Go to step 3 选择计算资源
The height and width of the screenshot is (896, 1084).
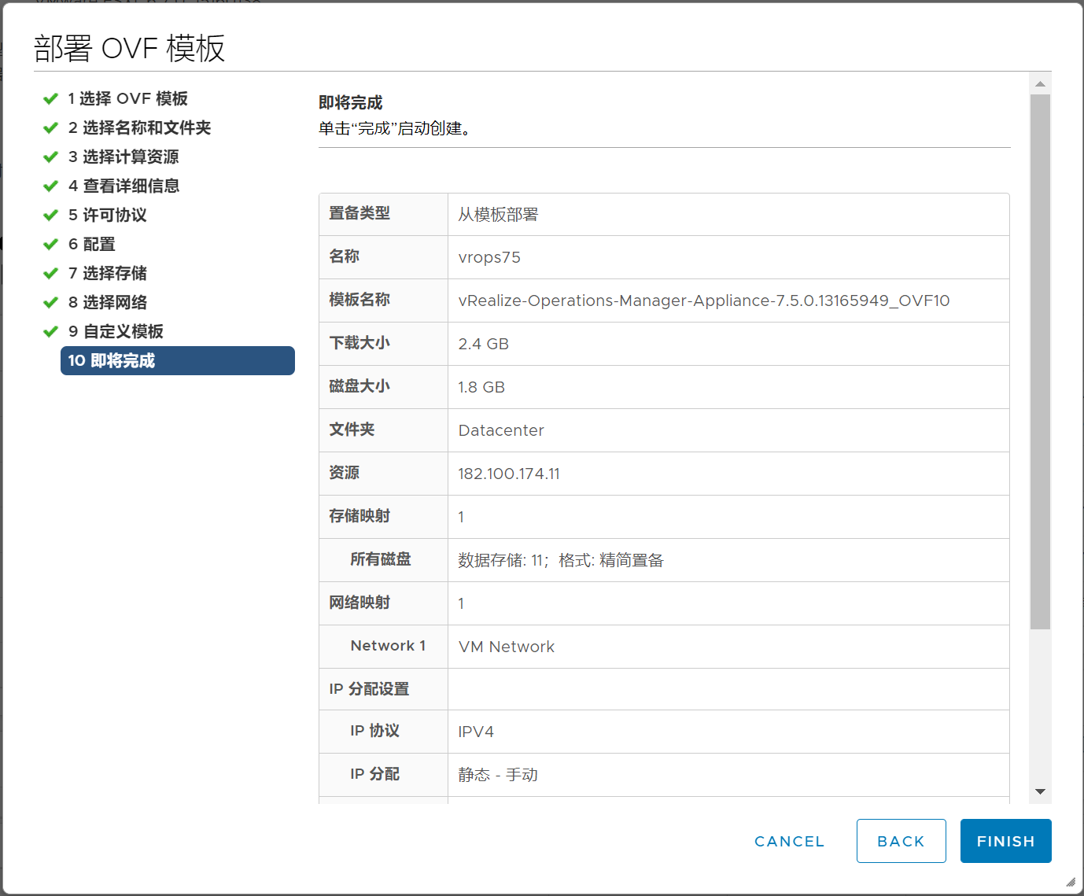[x=124, y=157]
